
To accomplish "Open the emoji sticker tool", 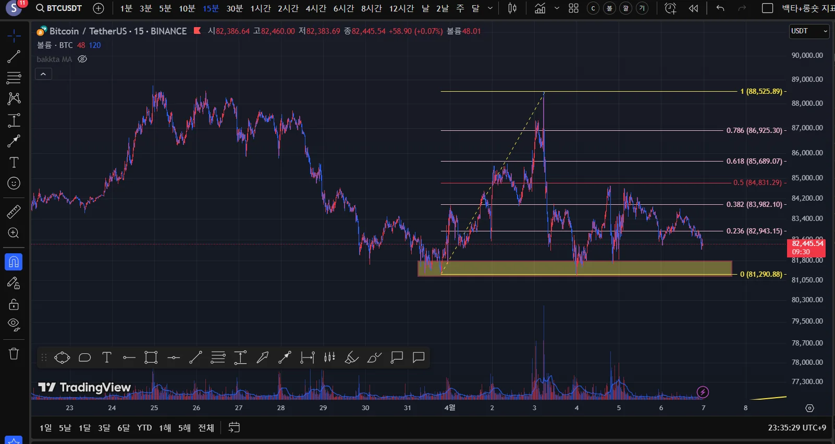I will [x=14, y=183].
